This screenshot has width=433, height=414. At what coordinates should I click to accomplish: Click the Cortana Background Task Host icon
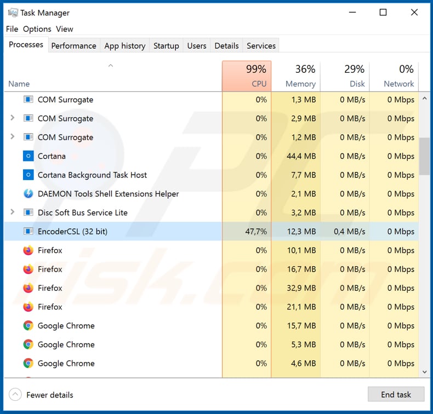[28, 175]
